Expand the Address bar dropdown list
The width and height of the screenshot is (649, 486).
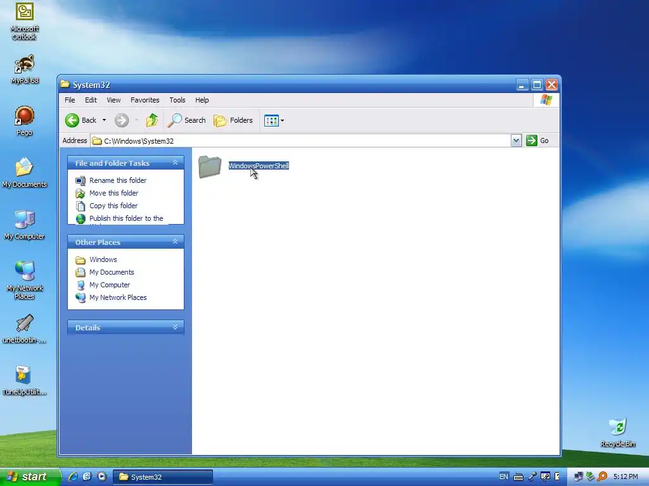tap(516, 140)
